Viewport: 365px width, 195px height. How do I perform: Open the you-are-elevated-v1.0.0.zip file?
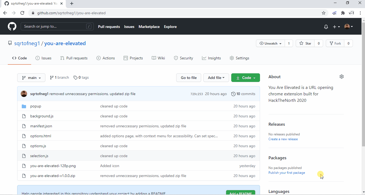click(53, 176)
